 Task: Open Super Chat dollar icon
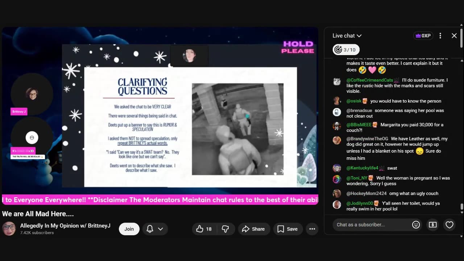(x=432, y=225)
